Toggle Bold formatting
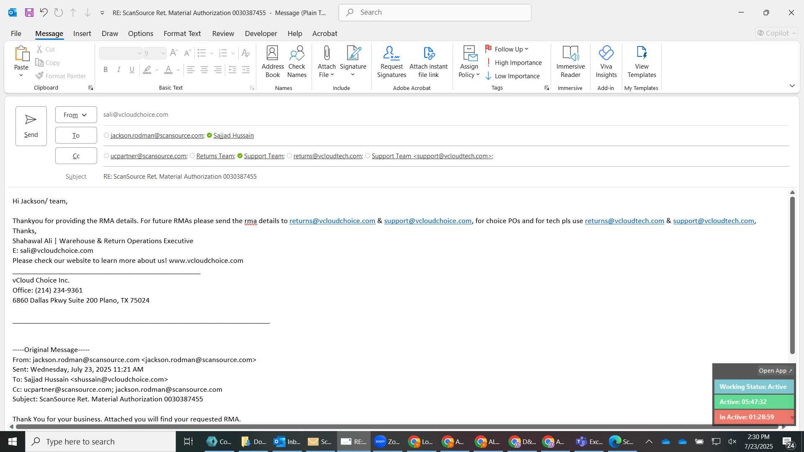This screenshot has height=452, width=804. tap(106, 70)
